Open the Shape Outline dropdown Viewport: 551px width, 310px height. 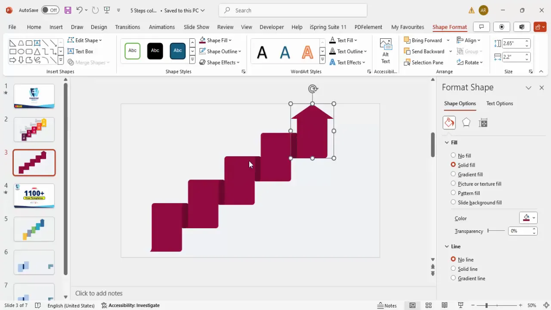pyautogui.click(x=220, y=51)
